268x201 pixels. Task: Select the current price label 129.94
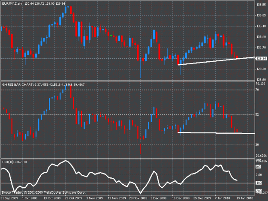tap(261, 58)
